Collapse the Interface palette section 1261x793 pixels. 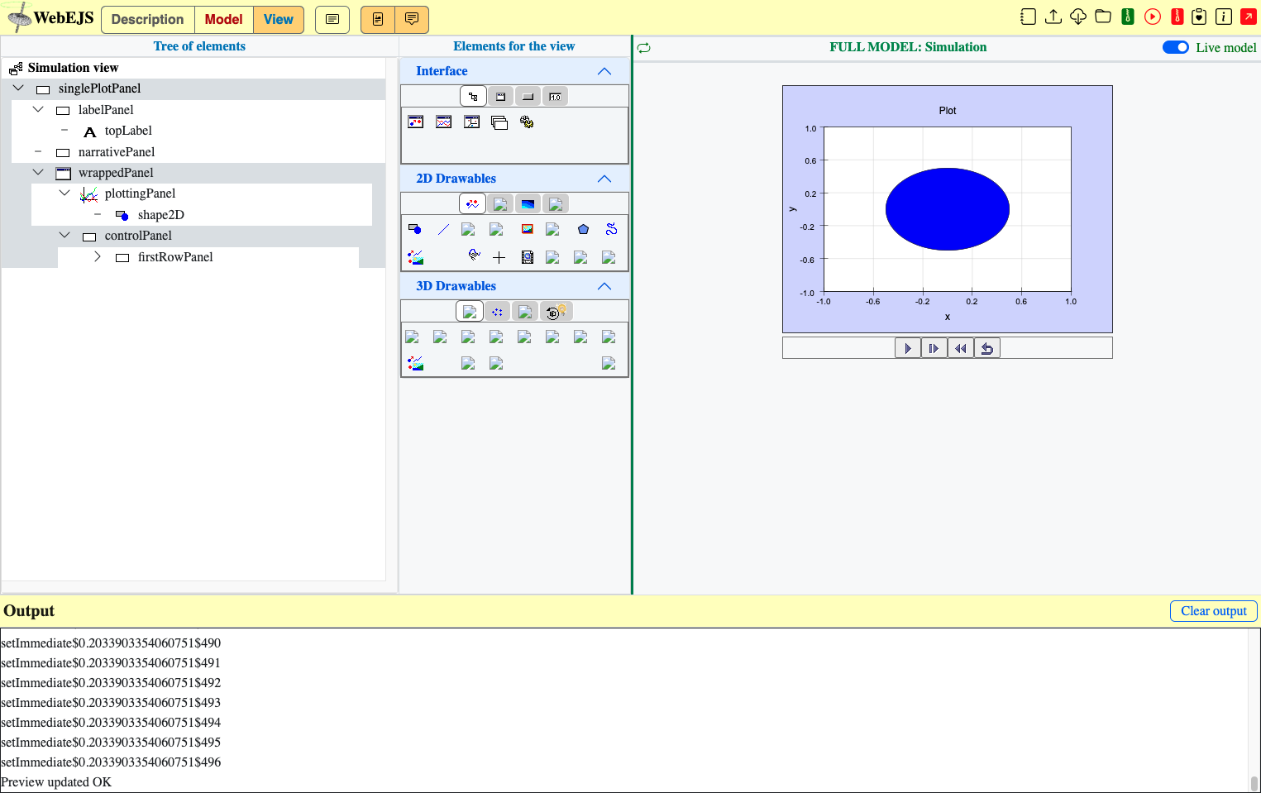(x=604, y=71)
